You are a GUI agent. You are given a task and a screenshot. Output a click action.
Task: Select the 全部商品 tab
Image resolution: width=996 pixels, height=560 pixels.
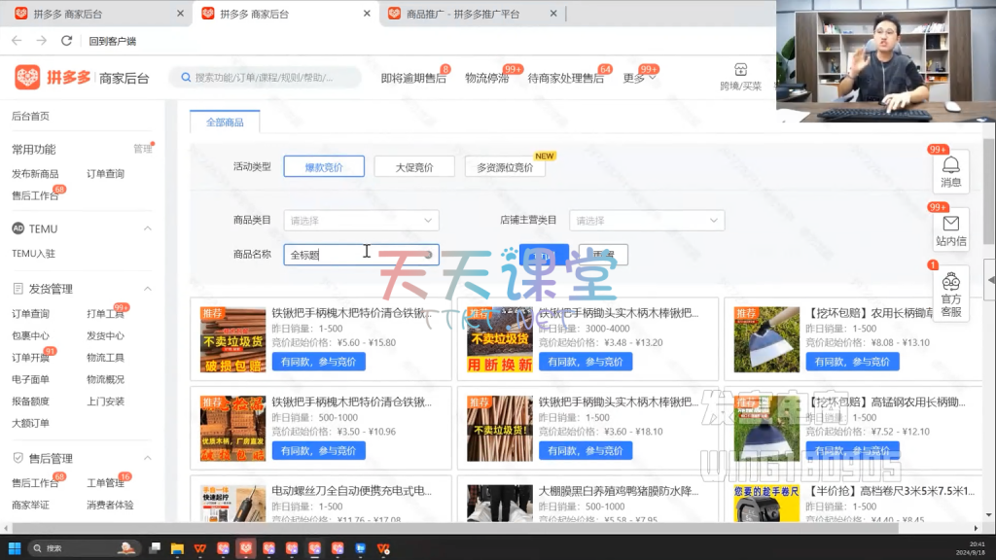[225, 122]
